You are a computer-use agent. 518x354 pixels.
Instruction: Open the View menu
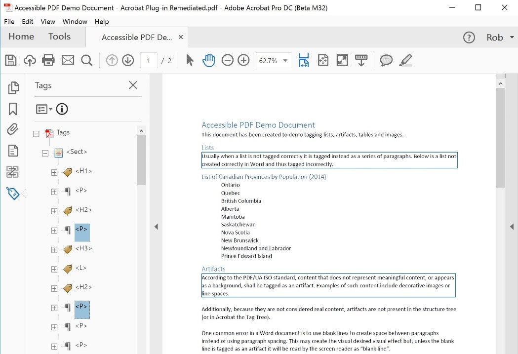(48, 22)
